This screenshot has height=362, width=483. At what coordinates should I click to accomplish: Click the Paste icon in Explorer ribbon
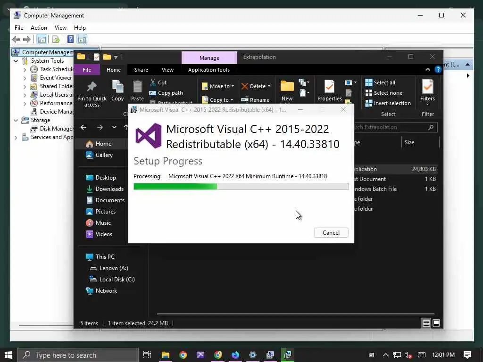point(137,91)
